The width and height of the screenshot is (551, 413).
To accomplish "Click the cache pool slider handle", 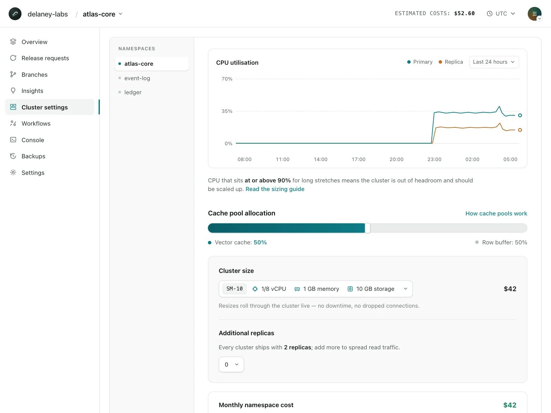I will coord(367,228).
